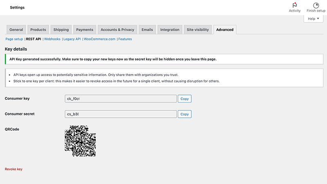The image size is (327, 184).
Task: Go to the Payments tab
Action: coord(85,30)
